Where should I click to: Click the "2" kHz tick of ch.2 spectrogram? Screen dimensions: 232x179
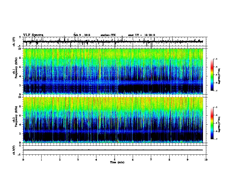[21, 134]
